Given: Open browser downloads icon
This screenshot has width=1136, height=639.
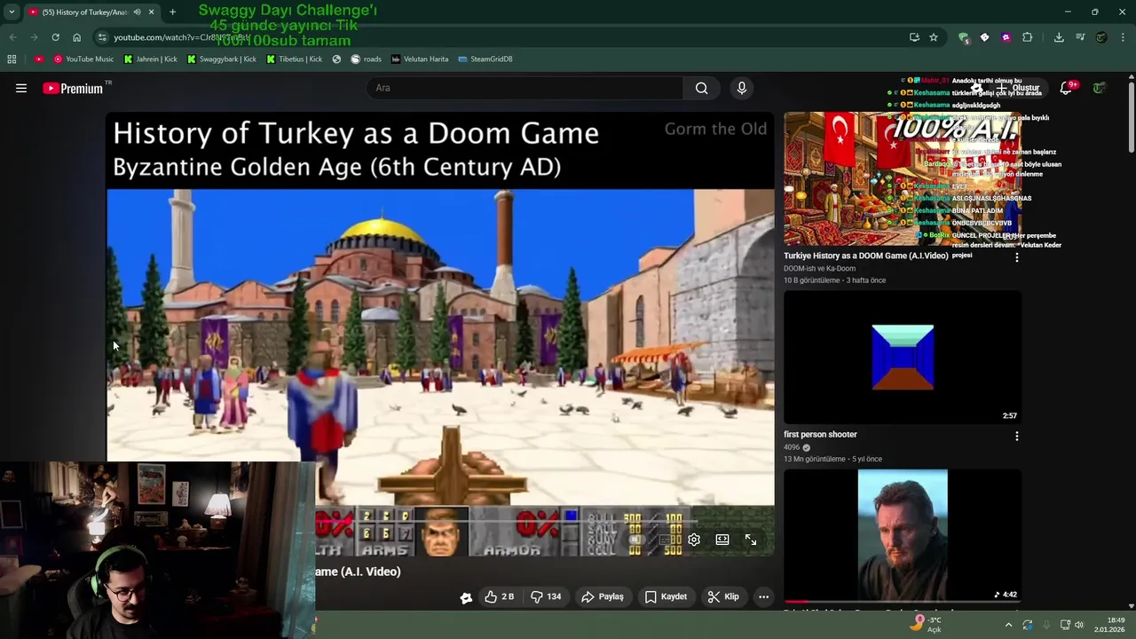Looking at the screenshot, I should [1059, 37].
